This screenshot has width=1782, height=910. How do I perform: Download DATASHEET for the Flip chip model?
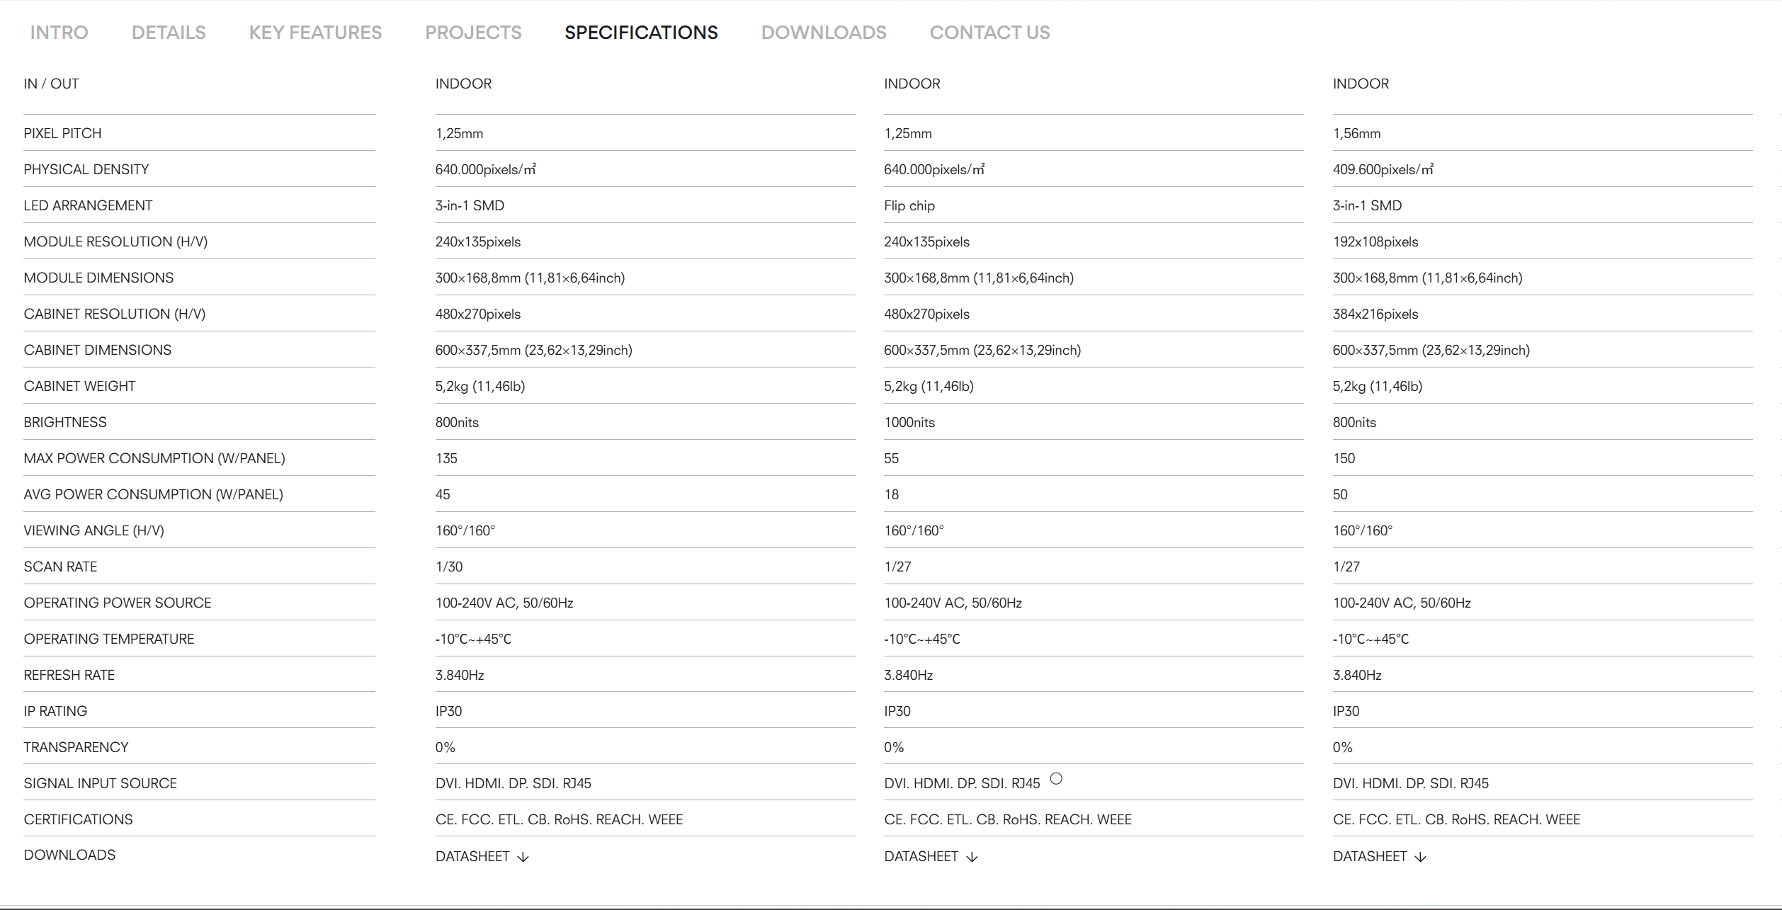tap(921, 856)
